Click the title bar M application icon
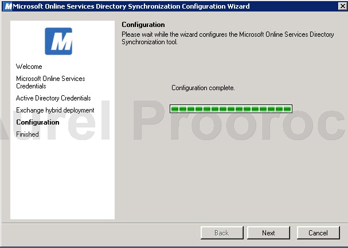The image size is (348, 248). (x=8, y=6)
